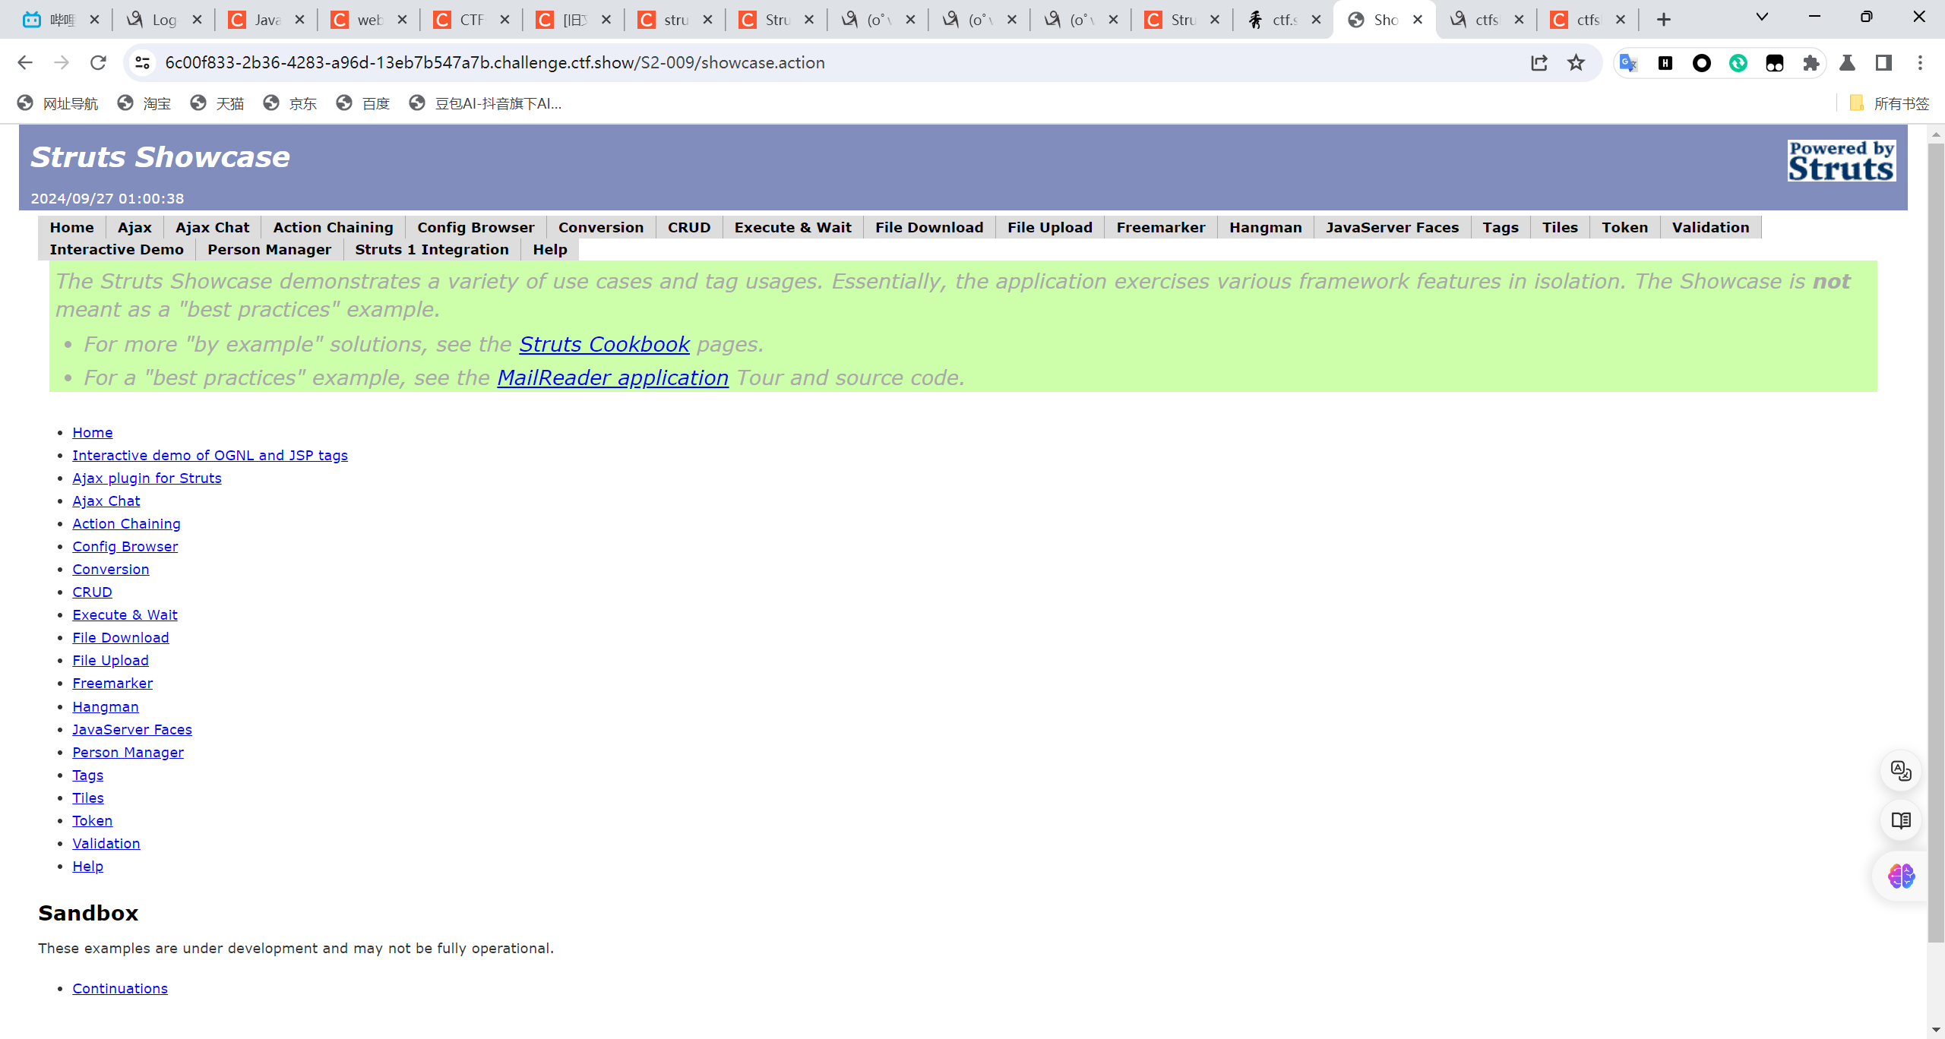1945x1039 pixels.
Task: Open the Ajax plugin for Struts link
Action: click(x=147, y=478)
